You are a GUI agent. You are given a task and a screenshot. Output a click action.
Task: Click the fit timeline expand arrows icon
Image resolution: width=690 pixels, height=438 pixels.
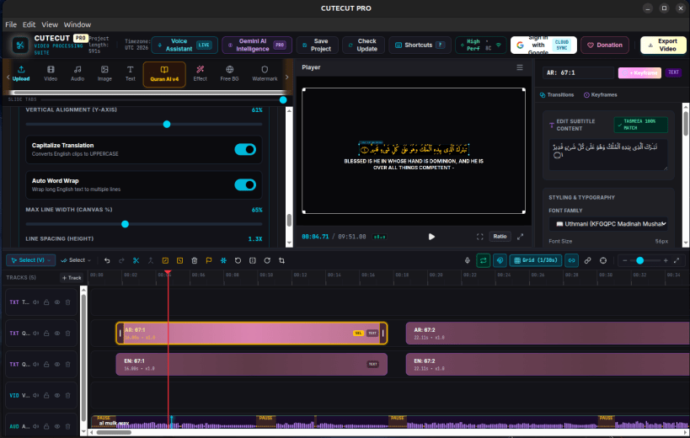(x=677, y=260)
